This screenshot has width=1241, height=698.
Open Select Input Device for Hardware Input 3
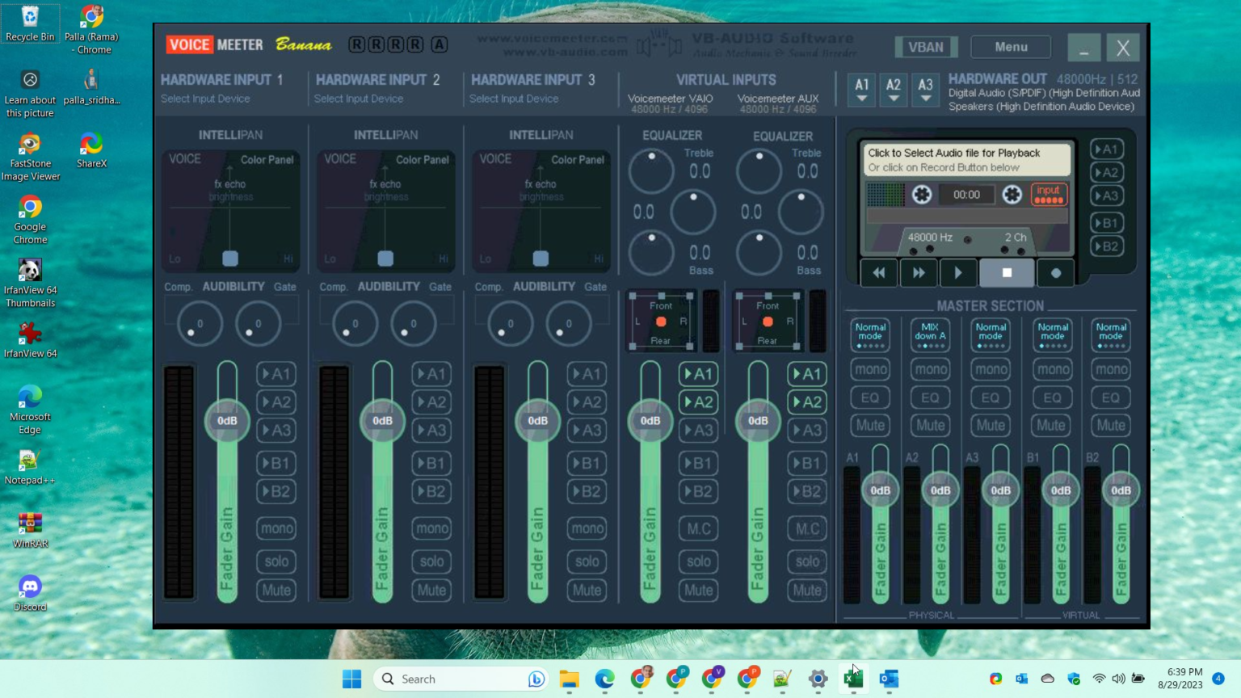click(x=514, y=98)
